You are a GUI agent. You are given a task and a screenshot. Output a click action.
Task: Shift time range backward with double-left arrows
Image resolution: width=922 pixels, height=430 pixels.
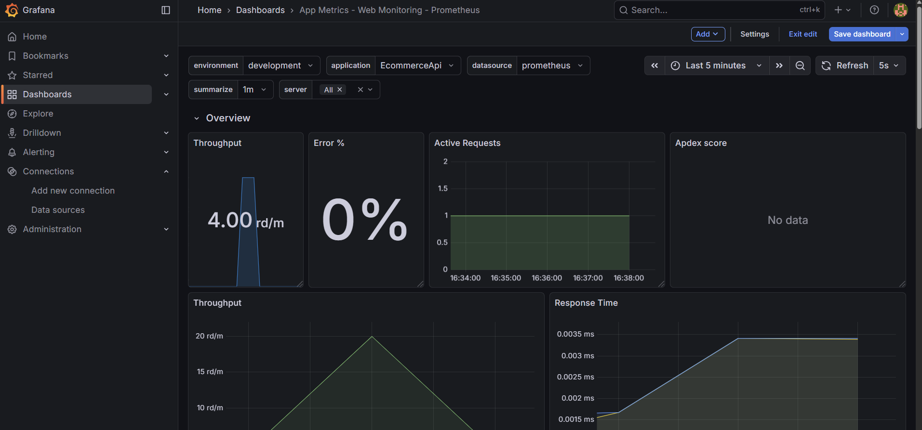[655, 65]
